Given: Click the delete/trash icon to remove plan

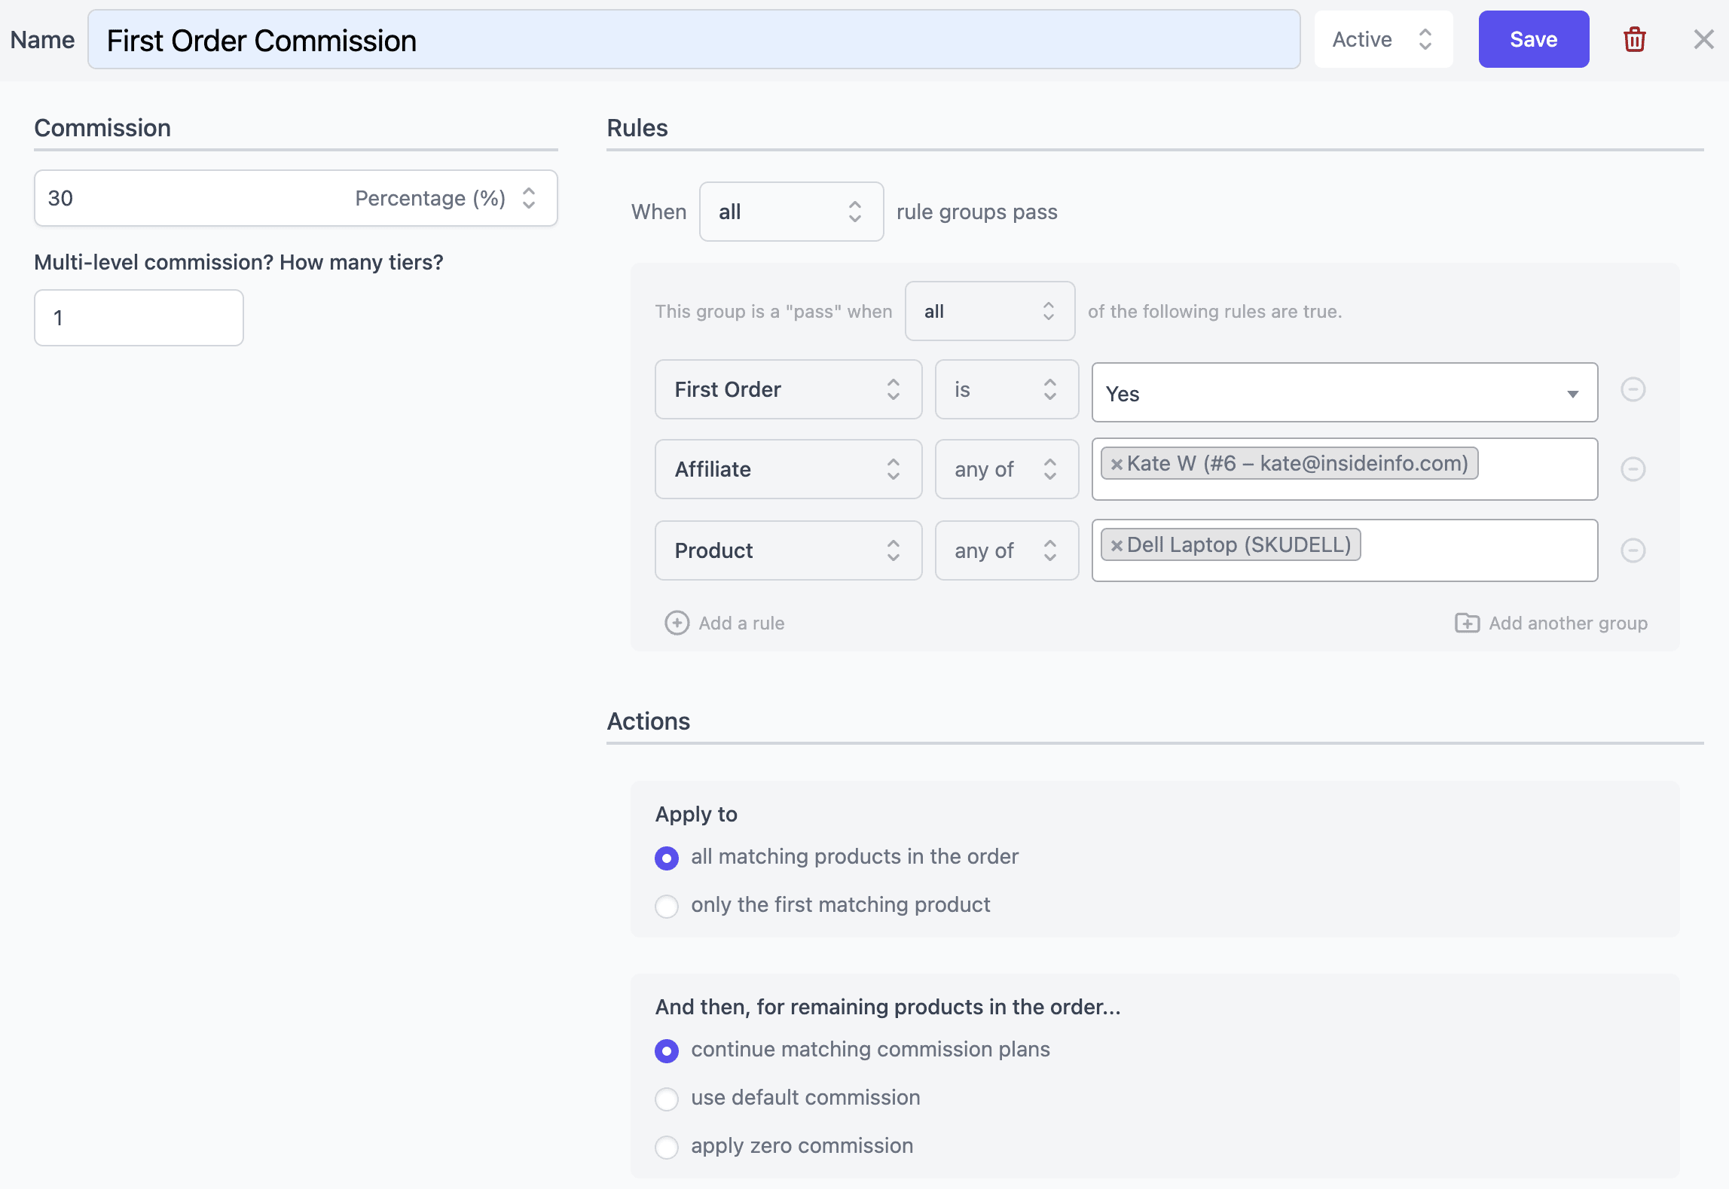Looking at the screenshot, I should click(1634, 39).
